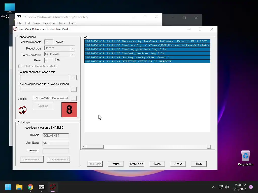Select the Recycle Bin desktop icon

coord(245,158)
